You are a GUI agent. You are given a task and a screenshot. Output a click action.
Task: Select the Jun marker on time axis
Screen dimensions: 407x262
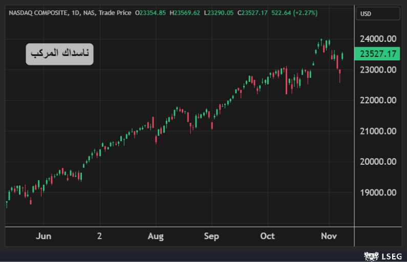44,236
